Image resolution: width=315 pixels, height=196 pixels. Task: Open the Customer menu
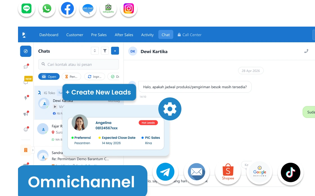pyautogui.click(x=75, y=35)
